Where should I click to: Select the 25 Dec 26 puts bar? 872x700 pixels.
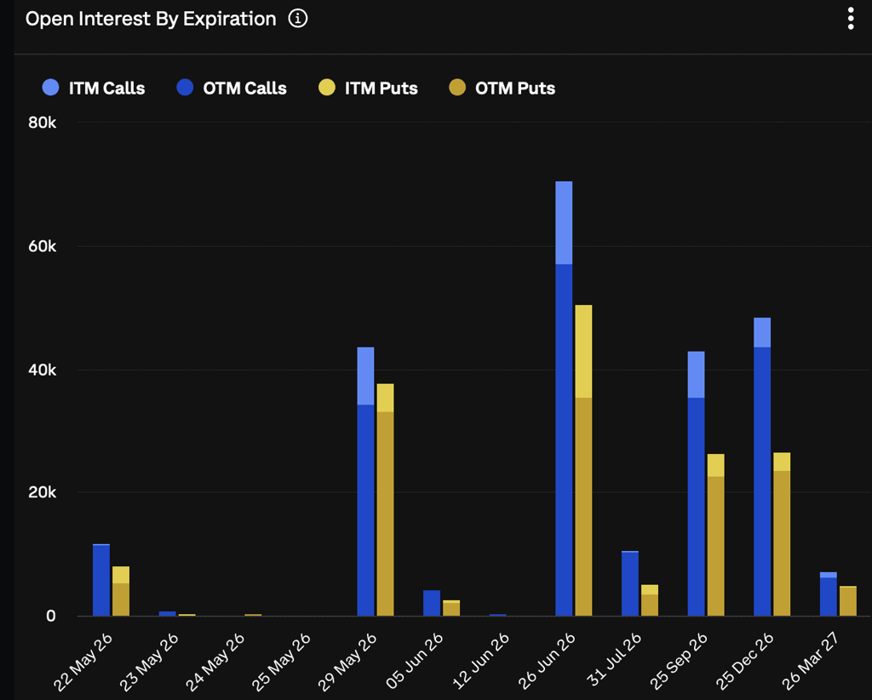click(x=782, y=534)
